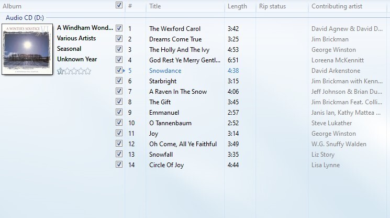Click artist Jim Brickman with Kenn...

(347, 81)
